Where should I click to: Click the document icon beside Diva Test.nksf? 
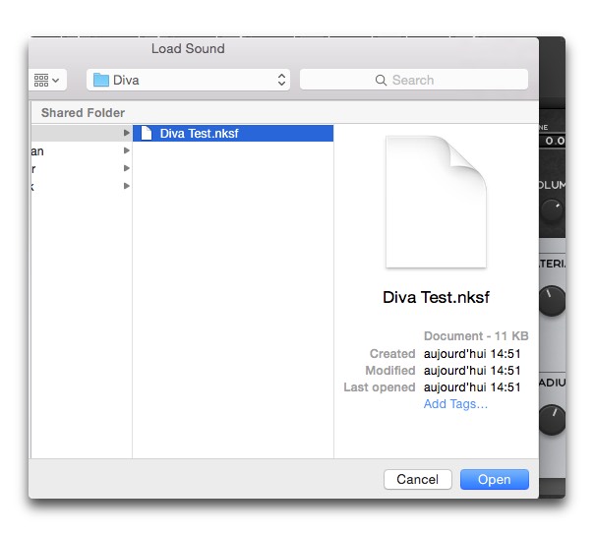point(147,133)
